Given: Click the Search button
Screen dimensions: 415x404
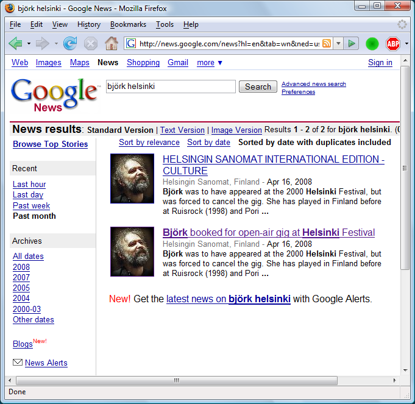Looking at the screenshot, I should point(258,87).
